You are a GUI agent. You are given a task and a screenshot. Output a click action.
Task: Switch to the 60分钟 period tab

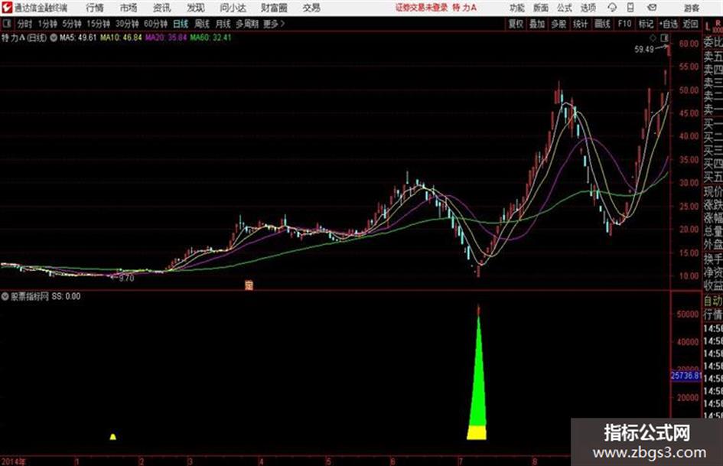click(155, 24)
